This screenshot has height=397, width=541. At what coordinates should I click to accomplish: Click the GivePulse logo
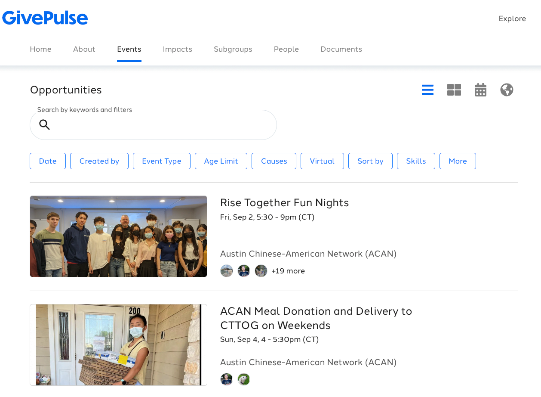point(45,18)
